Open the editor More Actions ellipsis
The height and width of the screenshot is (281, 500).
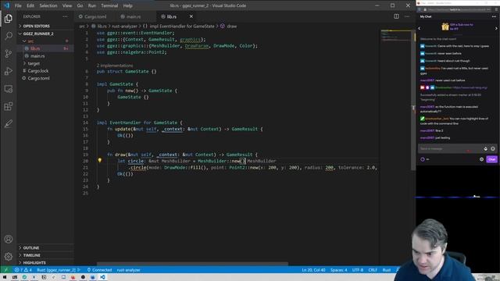[407, 16]
